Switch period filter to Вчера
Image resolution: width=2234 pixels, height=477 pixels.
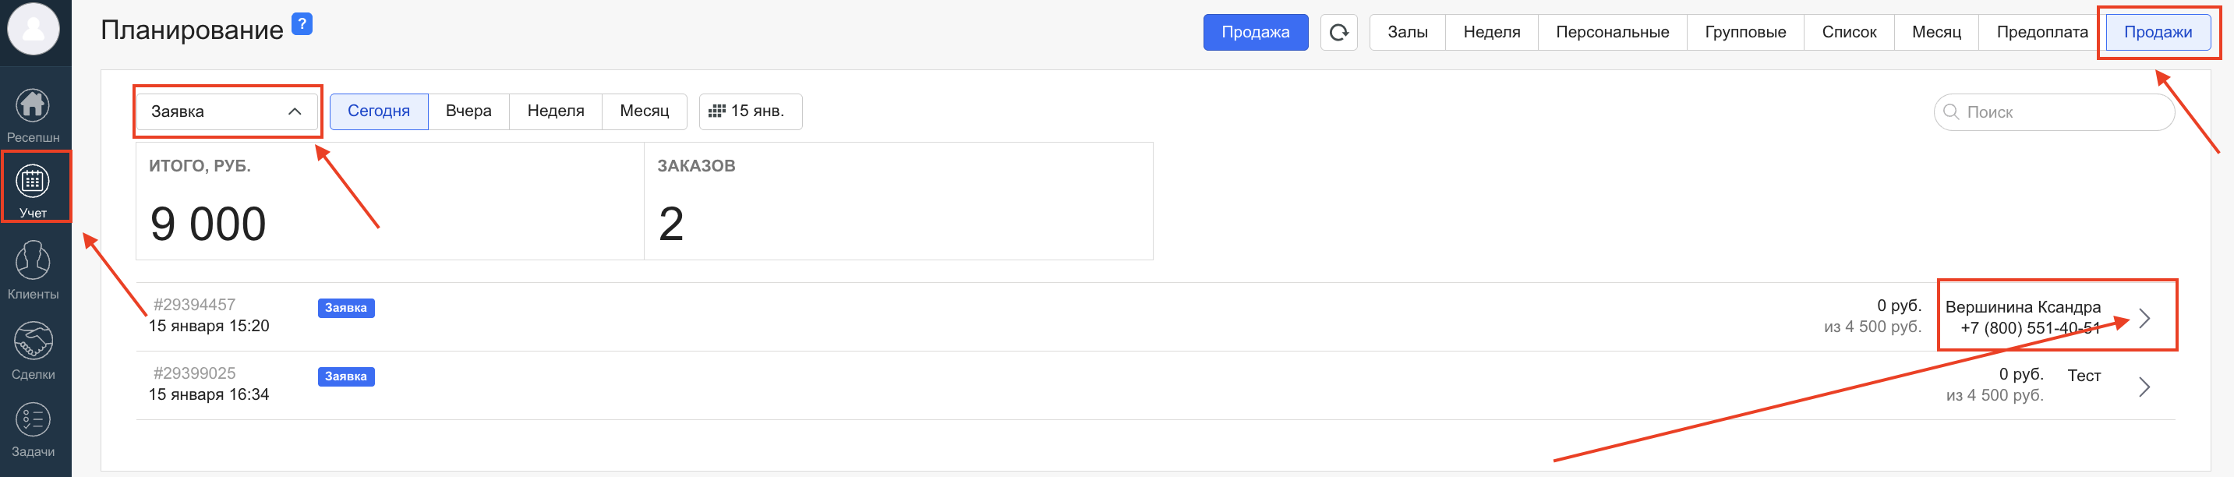tap(468, 112)
